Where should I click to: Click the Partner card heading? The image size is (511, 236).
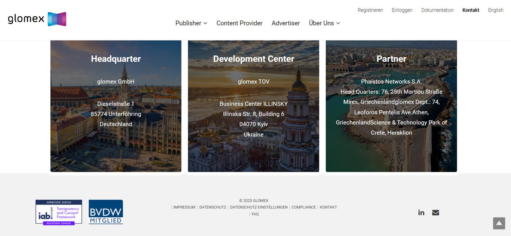(x=391, y=59)
